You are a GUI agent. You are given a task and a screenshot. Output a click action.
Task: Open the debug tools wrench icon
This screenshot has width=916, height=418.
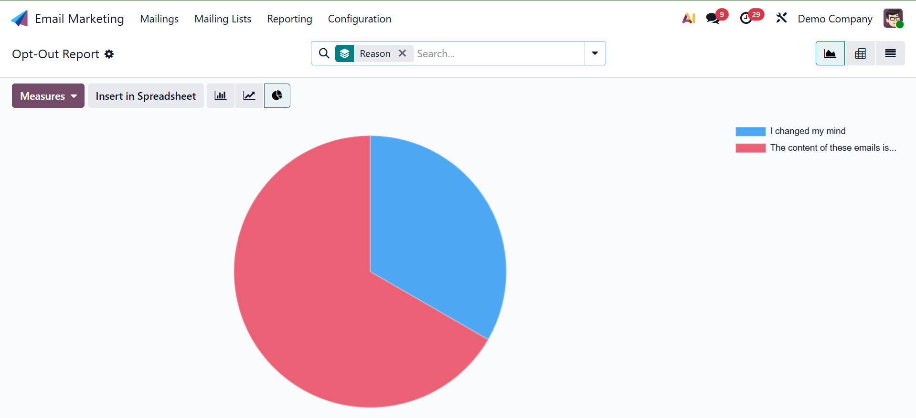click(781, 19)
